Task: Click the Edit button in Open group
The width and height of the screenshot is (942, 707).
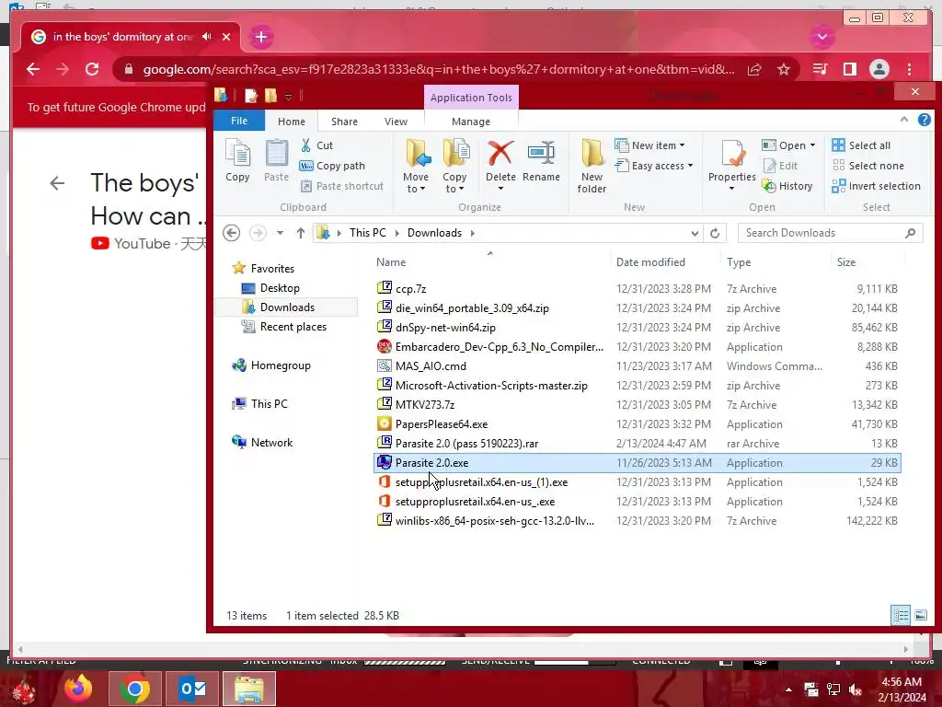Action: (x=780, y=166)
